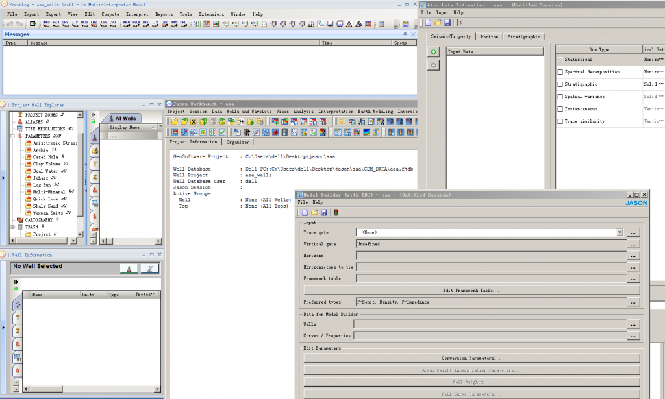Click the Edit Framework Table button
The image size is (665, 399).
(471, 291)
